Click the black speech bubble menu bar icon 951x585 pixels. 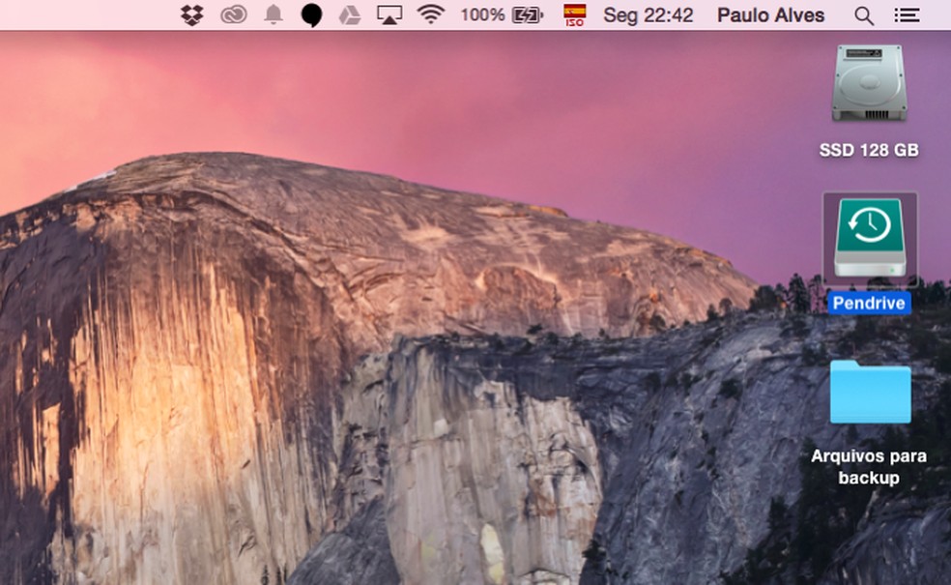[x=312, y=15]
